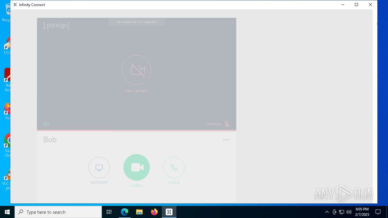388x218 pixels.
Task: Open Task View on the taskbar
Action: [109, 212]
